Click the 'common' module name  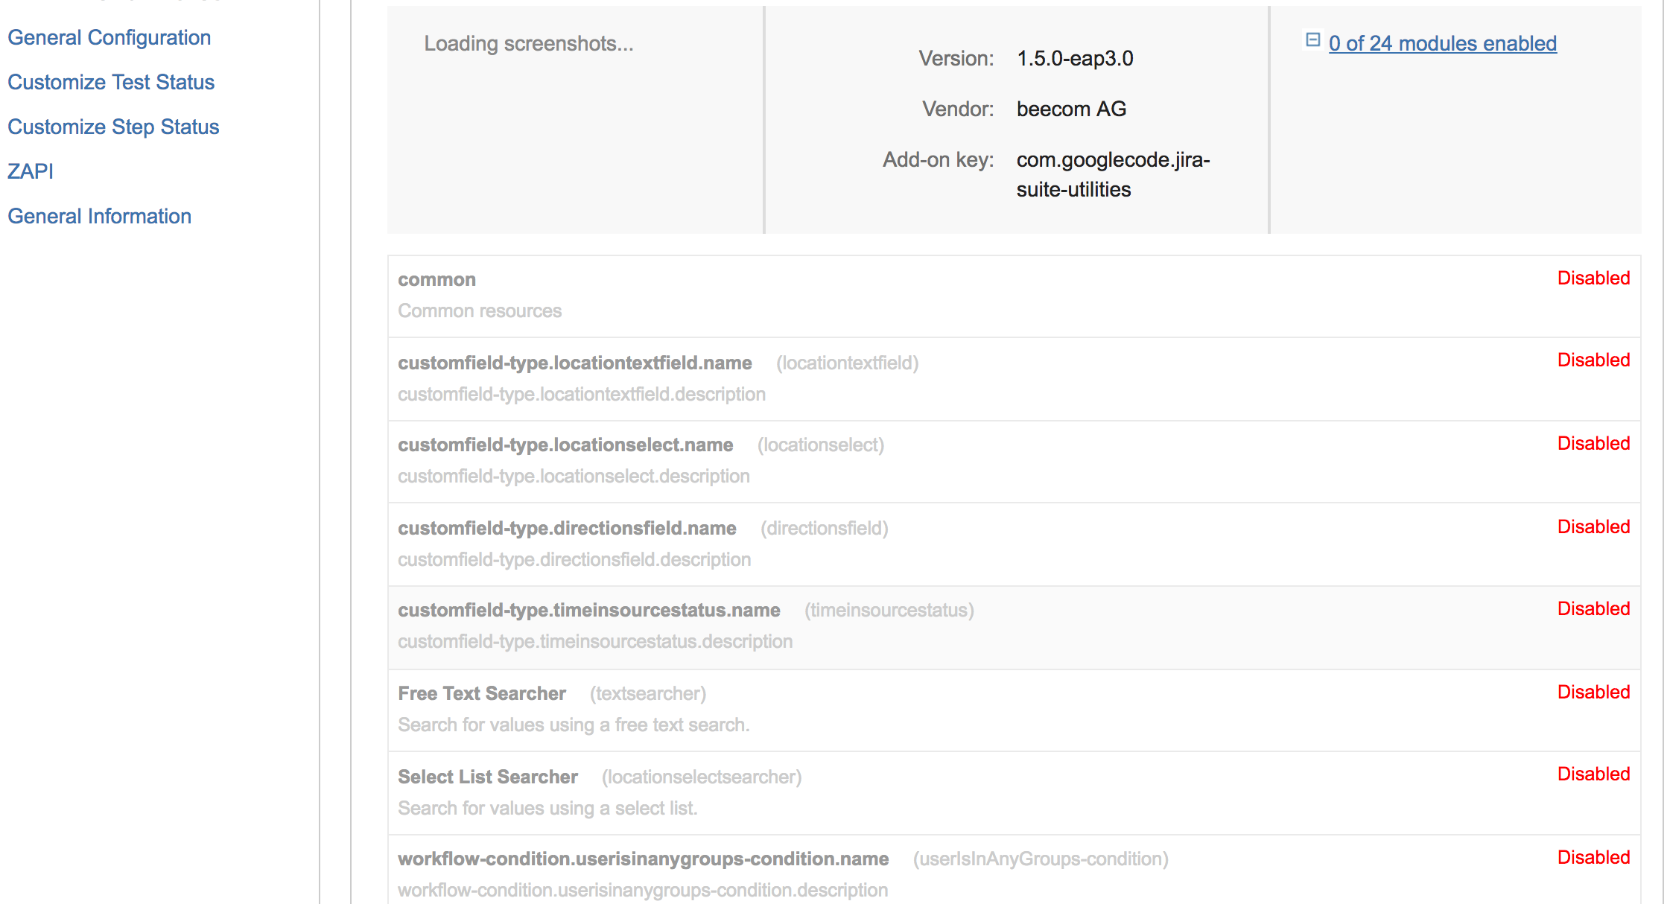[436, 280]
